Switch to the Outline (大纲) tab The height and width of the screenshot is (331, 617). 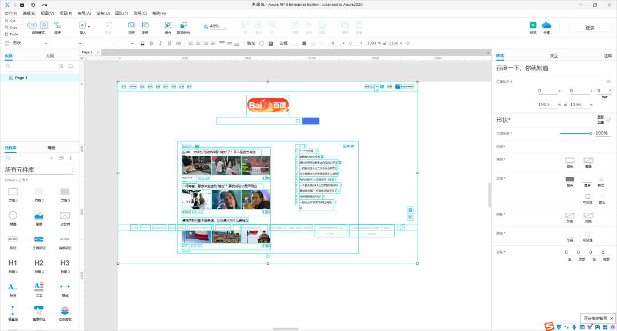click(x=50, y=56)
